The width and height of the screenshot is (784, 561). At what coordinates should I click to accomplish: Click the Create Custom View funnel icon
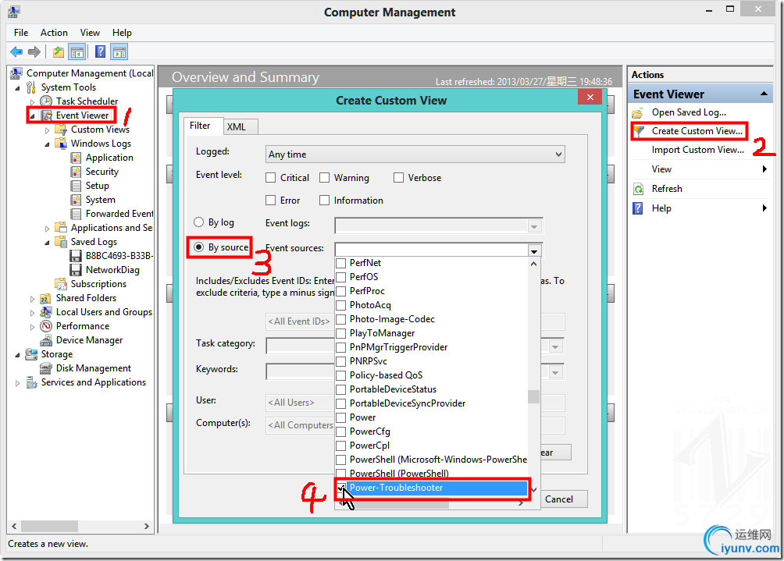[x=639, y=131]
